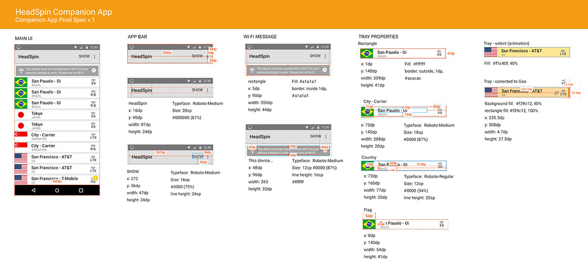588x265 pixels.
Task: Click Wi-Fi symbol in the top WI-FI MESSAGE banner
Action: pyautogui.click(x=252, y=70)
